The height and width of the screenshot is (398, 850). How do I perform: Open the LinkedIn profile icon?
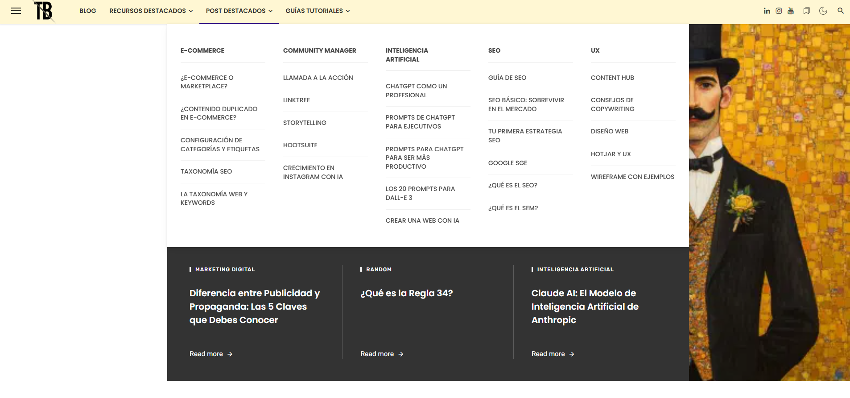click(767, 11)
